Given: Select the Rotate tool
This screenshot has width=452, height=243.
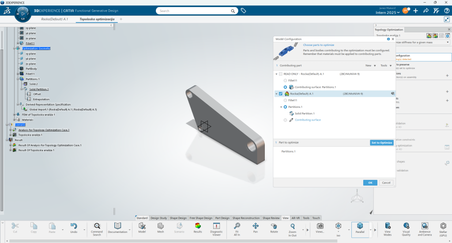Looking at the screenshot, I should coord(274,228).
